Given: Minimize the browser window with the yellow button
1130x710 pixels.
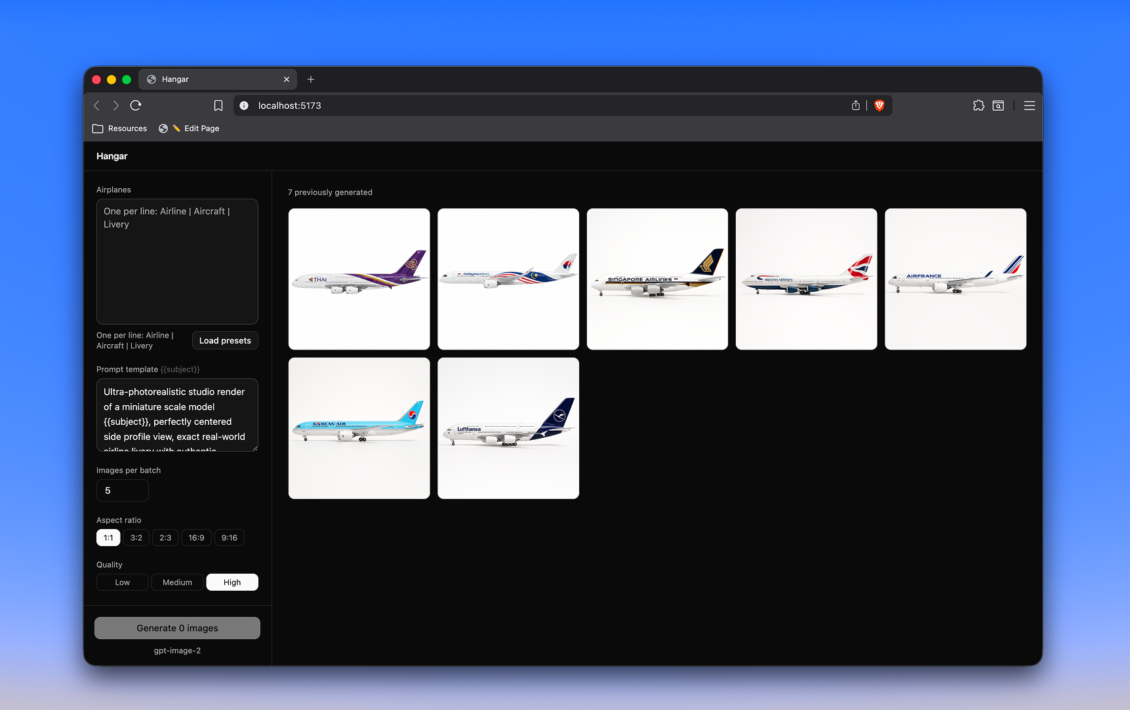Looking at the screenshot, I should coord(111,79).
